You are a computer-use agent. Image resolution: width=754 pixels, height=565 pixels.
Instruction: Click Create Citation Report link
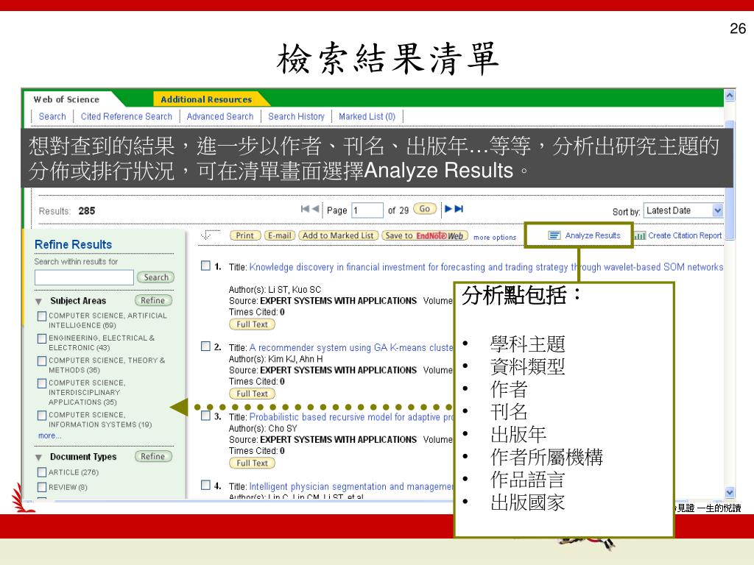[685, 235]
